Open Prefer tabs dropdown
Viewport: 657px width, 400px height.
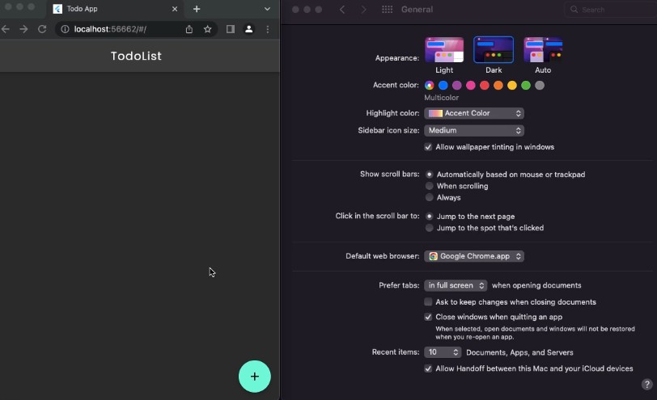point(456,285)
